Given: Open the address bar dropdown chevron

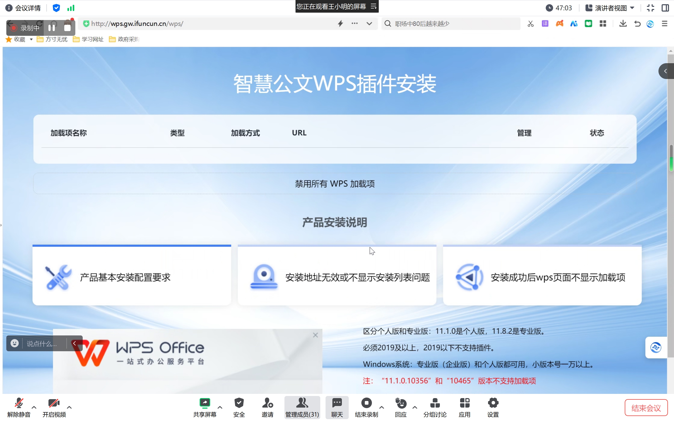Looking at the screenshot, I should pos(369,24).
